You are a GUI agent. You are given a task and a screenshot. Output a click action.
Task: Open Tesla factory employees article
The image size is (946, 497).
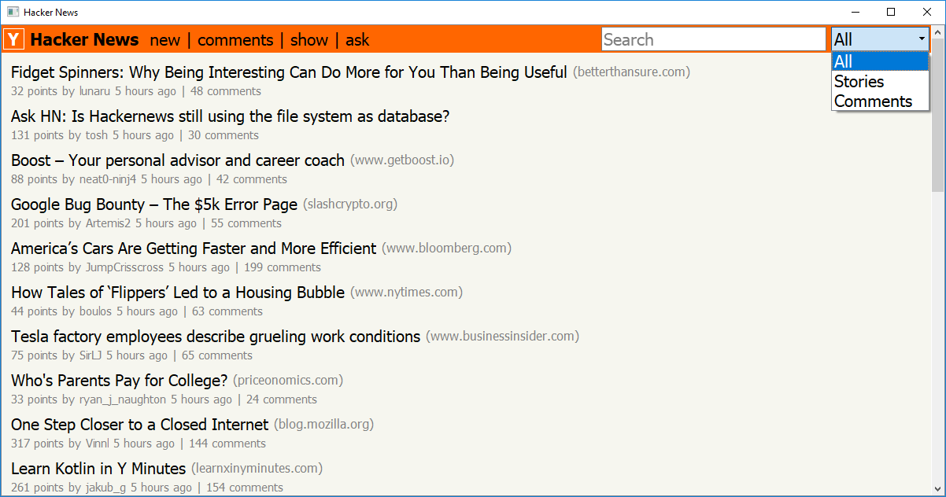(216, 337)
